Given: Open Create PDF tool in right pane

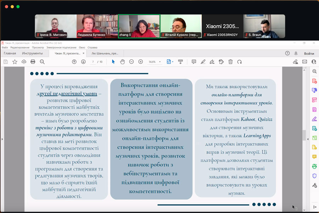Looking at the screenshot, I should point(314,81).
